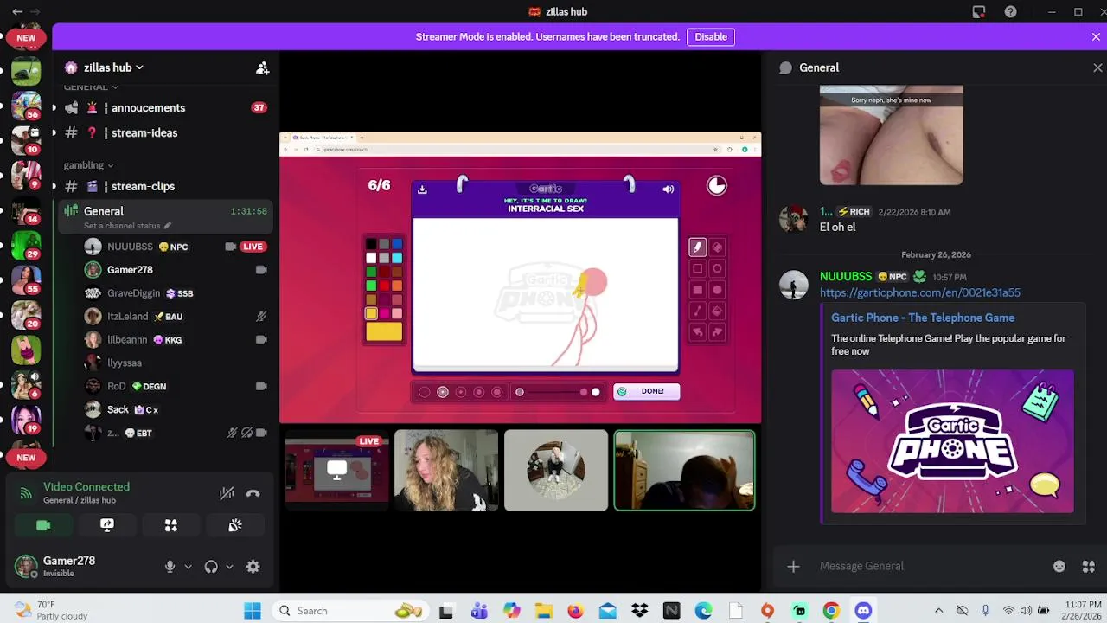The width and height of the screenshot is (1107, 623).
Task: Open Dropbox from the taskbar
Action: tap(639, 611)
